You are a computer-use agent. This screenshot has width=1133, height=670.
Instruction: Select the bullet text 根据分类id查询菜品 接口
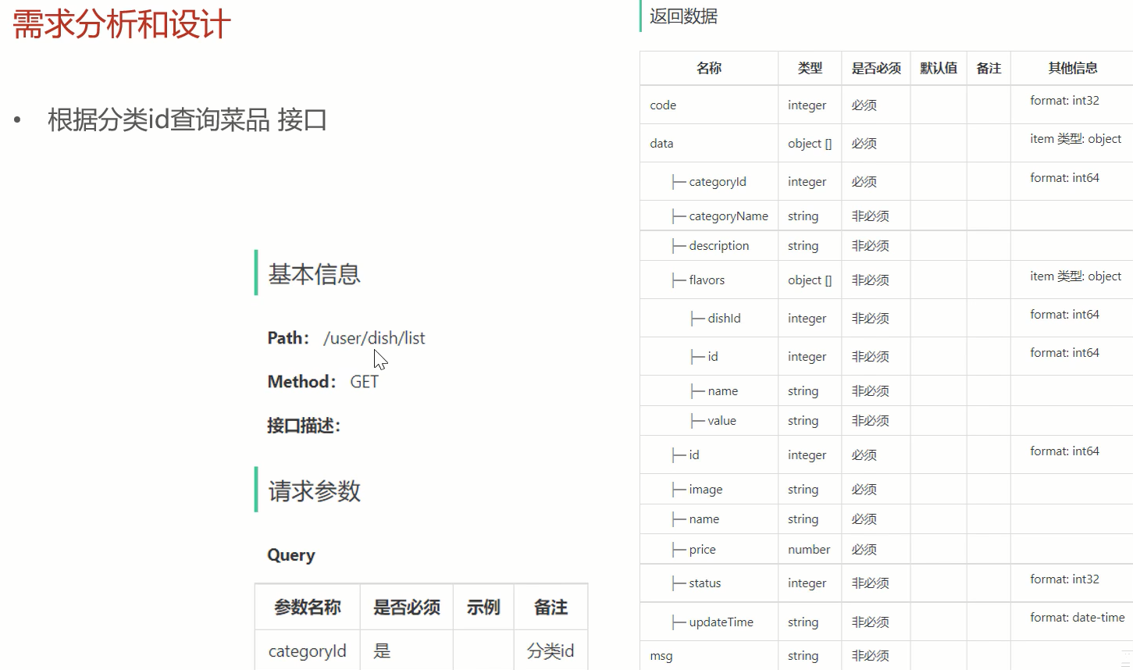(x=187, y=120)
